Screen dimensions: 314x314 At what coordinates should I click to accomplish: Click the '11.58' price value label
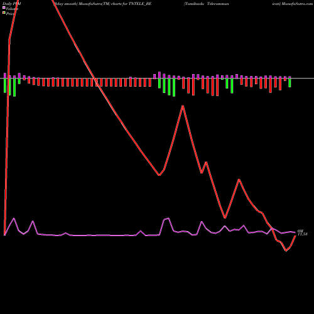[x=303, y=234]
